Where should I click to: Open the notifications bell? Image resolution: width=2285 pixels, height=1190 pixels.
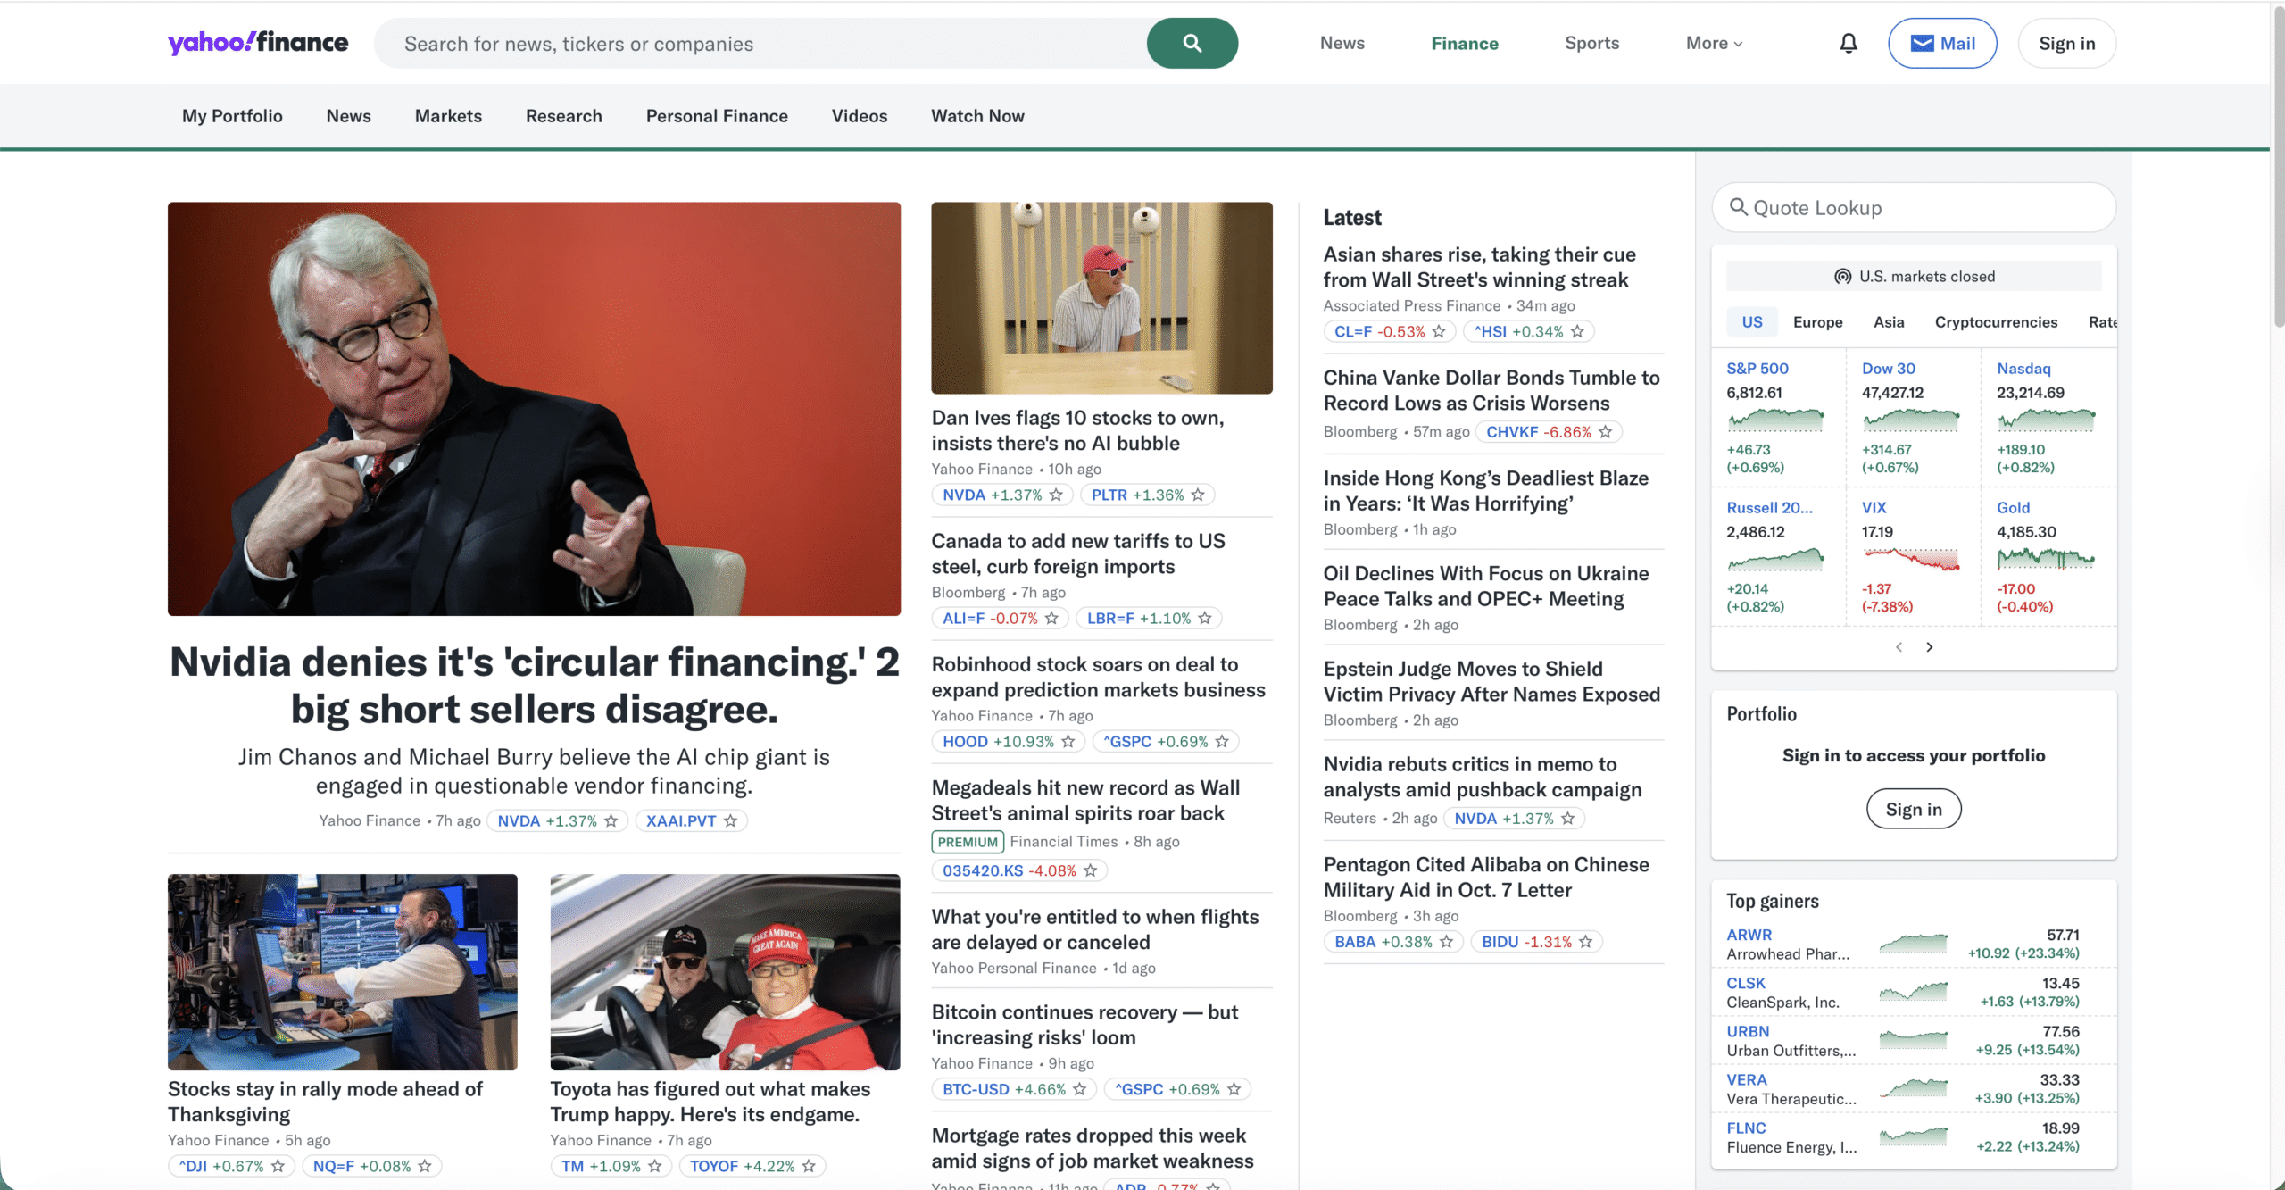coord(1848,43)
